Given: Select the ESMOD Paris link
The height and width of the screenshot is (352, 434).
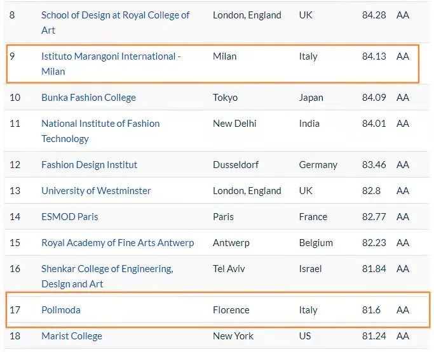Looking at the screenshot, I should [x=70, y=217].
